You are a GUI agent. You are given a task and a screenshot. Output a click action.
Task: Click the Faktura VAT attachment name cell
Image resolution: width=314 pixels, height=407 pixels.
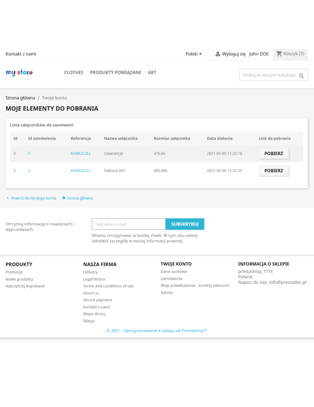pyautogui.click(x=114, y=171)
